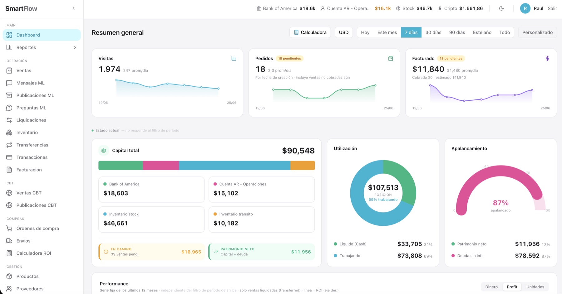Open the Inventario tránsito $10,182 card
The height and width of the screenshot is (294, 562).
262,219
